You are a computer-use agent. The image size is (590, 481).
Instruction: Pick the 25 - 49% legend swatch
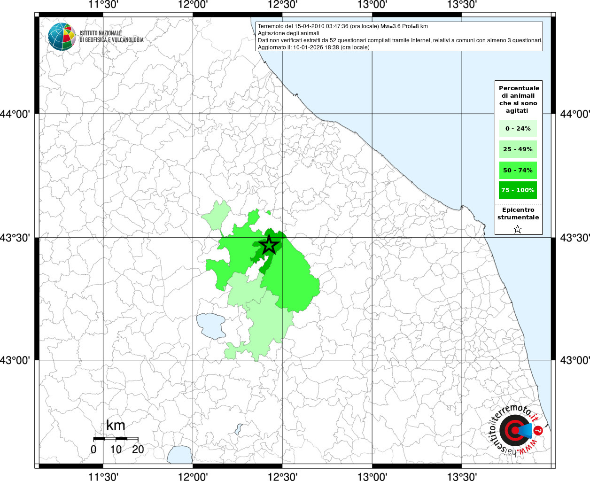518,149
